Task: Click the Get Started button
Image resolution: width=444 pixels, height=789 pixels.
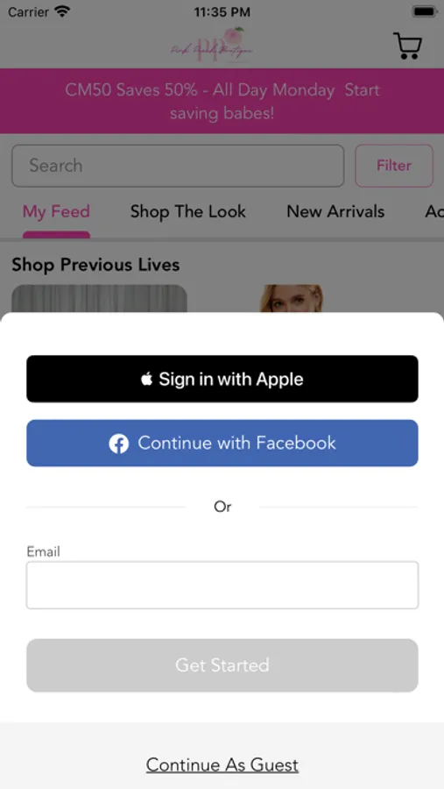Action: click(x=222, y=665)
